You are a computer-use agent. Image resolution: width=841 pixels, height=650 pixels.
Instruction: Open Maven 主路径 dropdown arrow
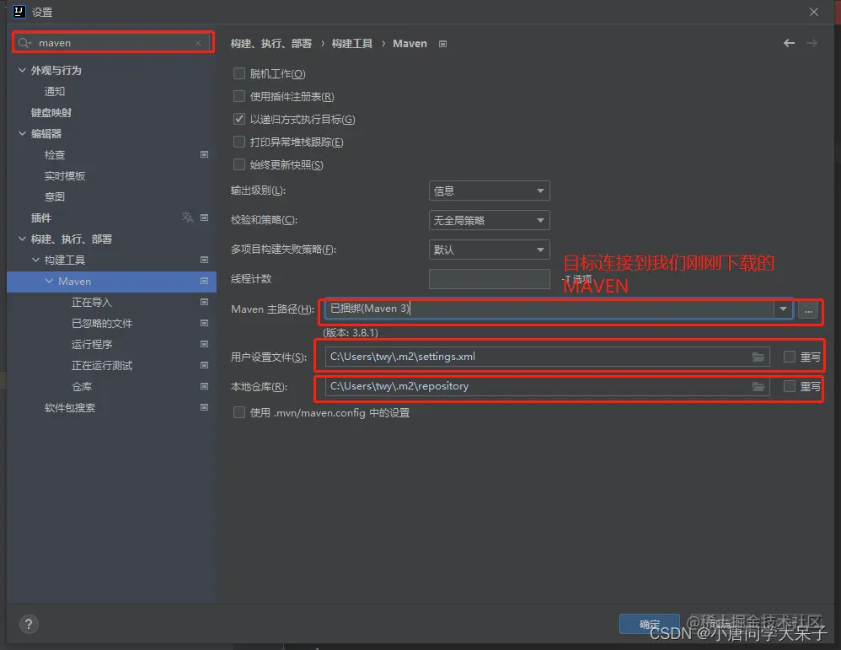tap(783, 309)
